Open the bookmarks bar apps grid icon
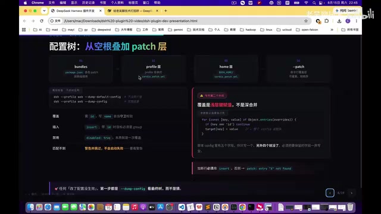The width and height of the screenshot is (381, 214). coord(24,30)
